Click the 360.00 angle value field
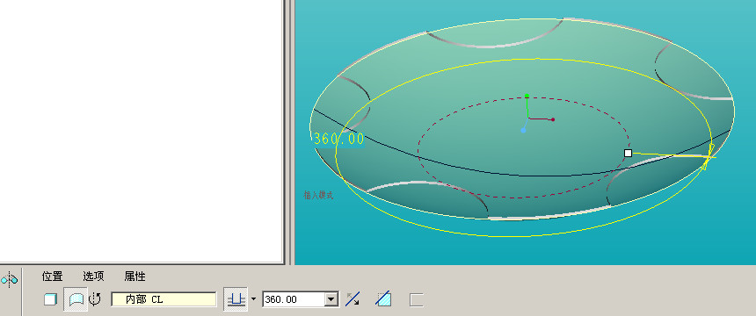Screen dimensions: 756x316 (x=294, y=299)
